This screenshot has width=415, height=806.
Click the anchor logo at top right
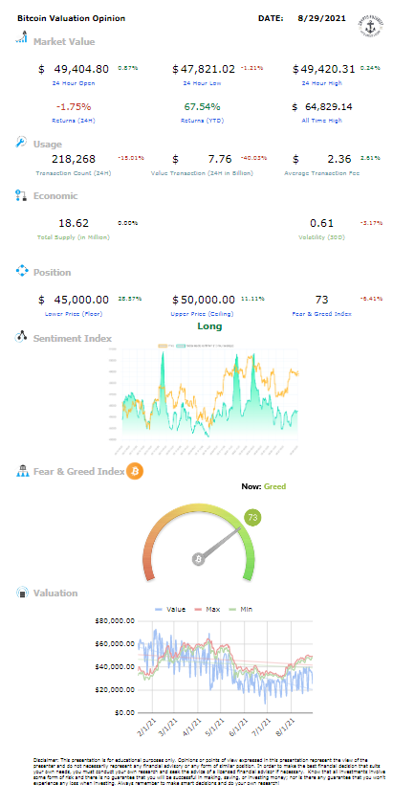click(x=372, y=24)
